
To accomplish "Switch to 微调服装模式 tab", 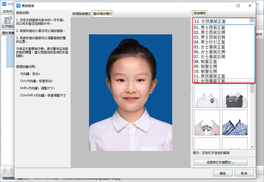I will coord(81,14).
